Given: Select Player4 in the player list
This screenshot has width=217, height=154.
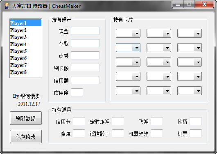Looking at the screenshot, I should point(26,44).
